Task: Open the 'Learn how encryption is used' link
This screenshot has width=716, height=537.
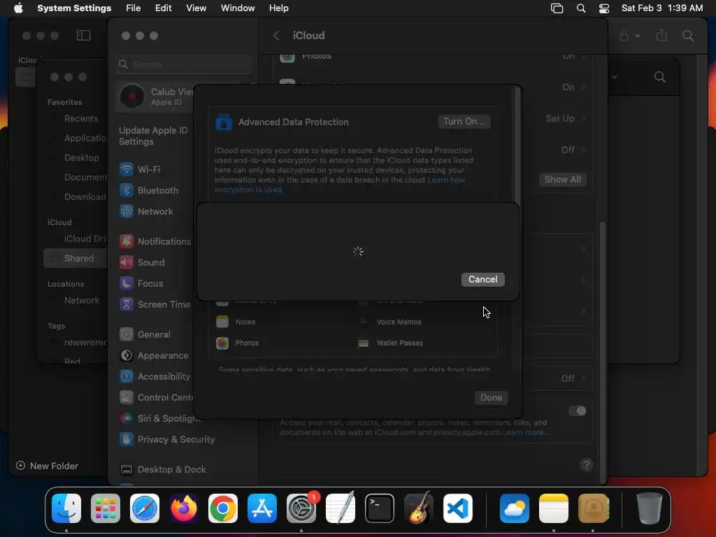Action: pos(339,185)
